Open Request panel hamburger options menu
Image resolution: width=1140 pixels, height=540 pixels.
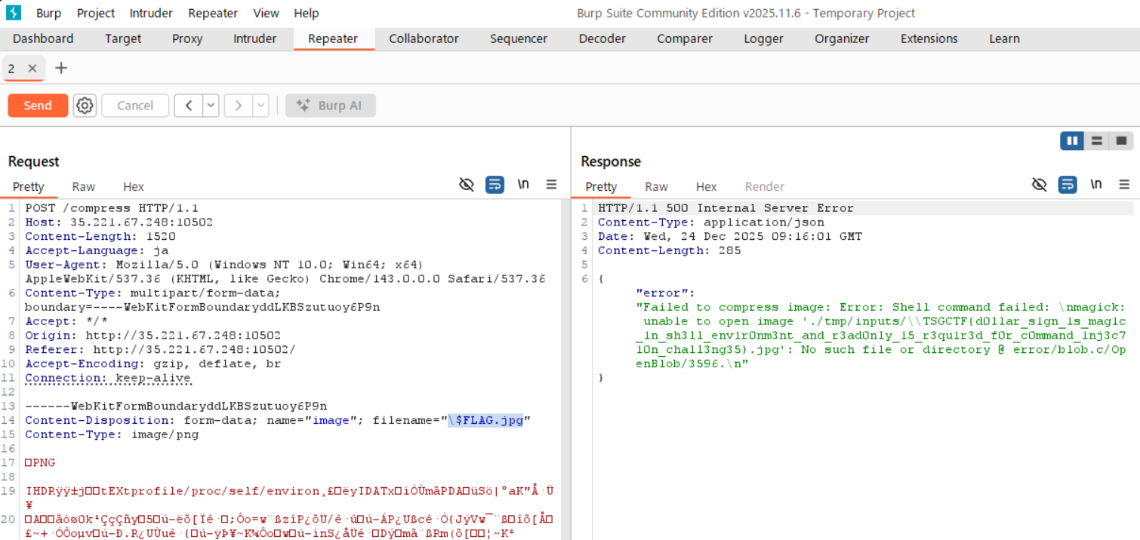pyautogui.click(x=552, y=185)
